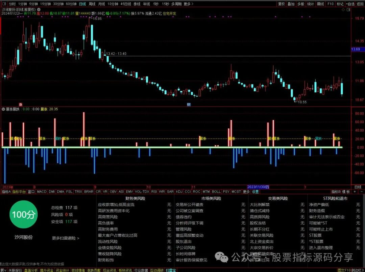
Task: Click the 模板 template button
Action: tap(346, 192)
